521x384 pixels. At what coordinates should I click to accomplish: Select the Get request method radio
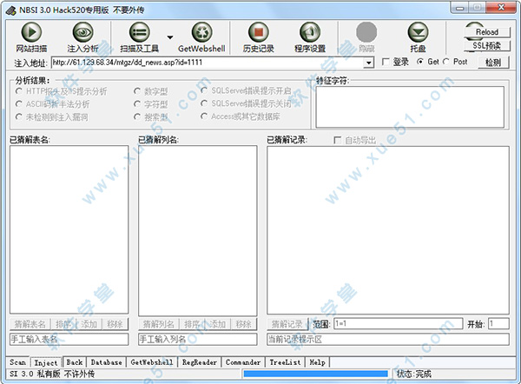tap(420, 62)
